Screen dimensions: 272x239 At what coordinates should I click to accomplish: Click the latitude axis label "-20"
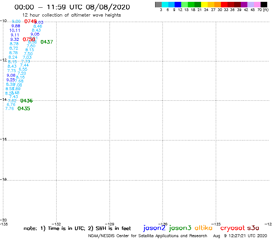click(3, 220)
